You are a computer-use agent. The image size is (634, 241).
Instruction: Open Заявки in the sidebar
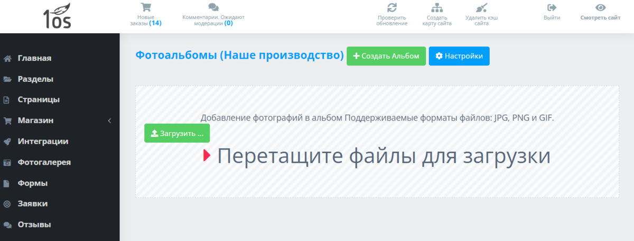(33, 204)
